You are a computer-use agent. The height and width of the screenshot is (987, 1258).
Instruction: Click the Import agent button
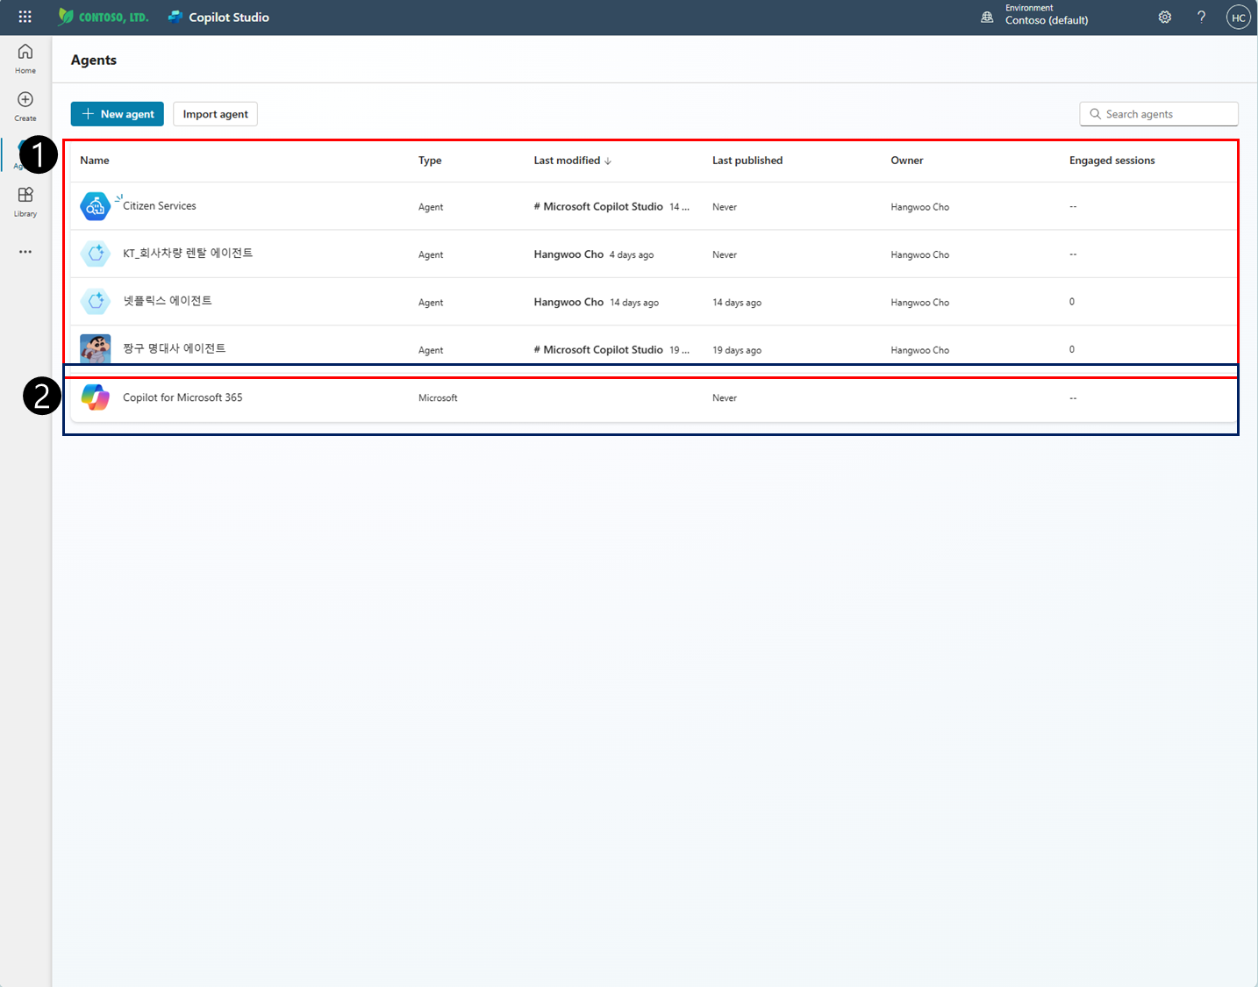click(x=215, y=114)
